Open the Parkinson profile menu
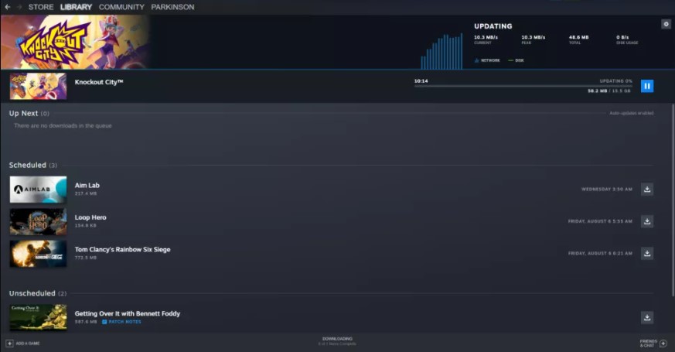Screen dimensions: 675x352 pyautogui.click(x=172, y=7)
